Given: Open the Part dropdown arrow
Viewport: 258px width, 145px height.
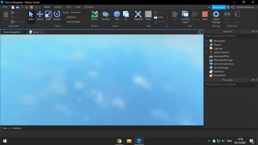Looking at the screenshot, I should coord(117,23).
